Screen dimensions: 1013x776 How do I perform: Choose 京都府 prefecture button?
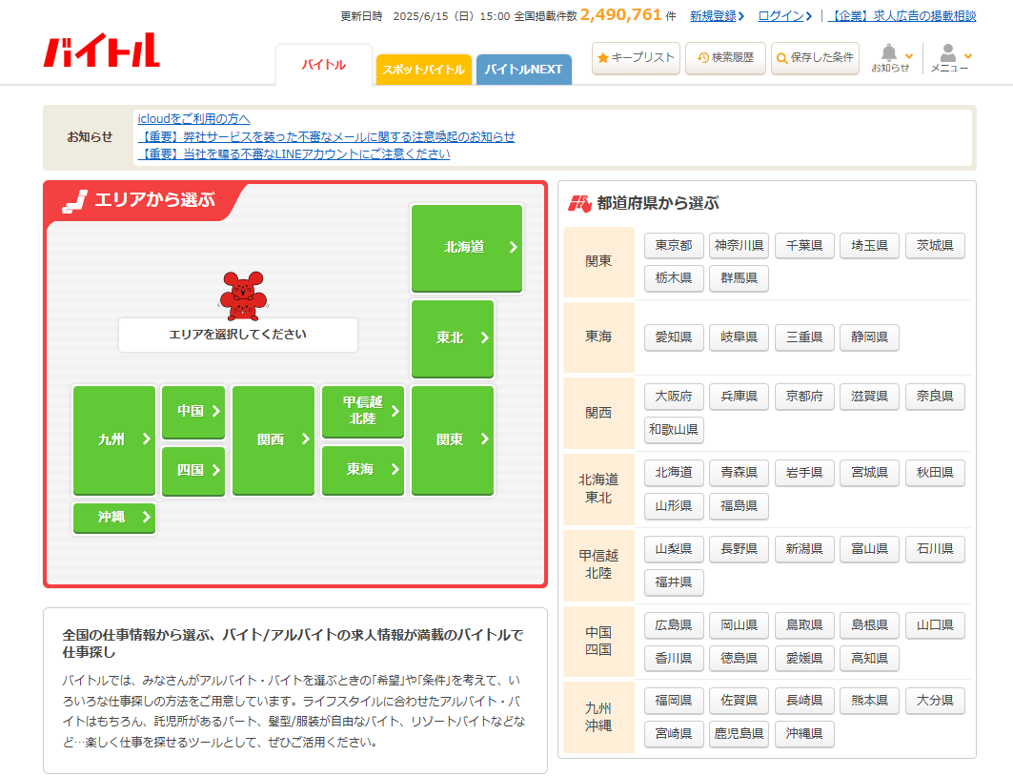point(804,397)
